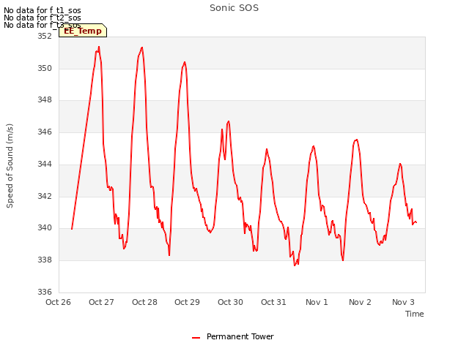The image size is (469, 351).
Task: Click the red Permanent Tower legend swatch
Action: pos(196,338)
